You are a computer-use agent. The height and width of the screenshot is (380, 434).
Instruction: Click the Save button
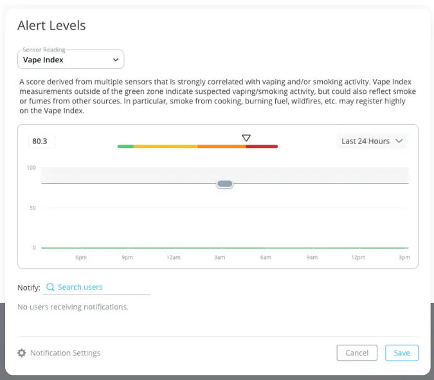(x=402, y=353)
